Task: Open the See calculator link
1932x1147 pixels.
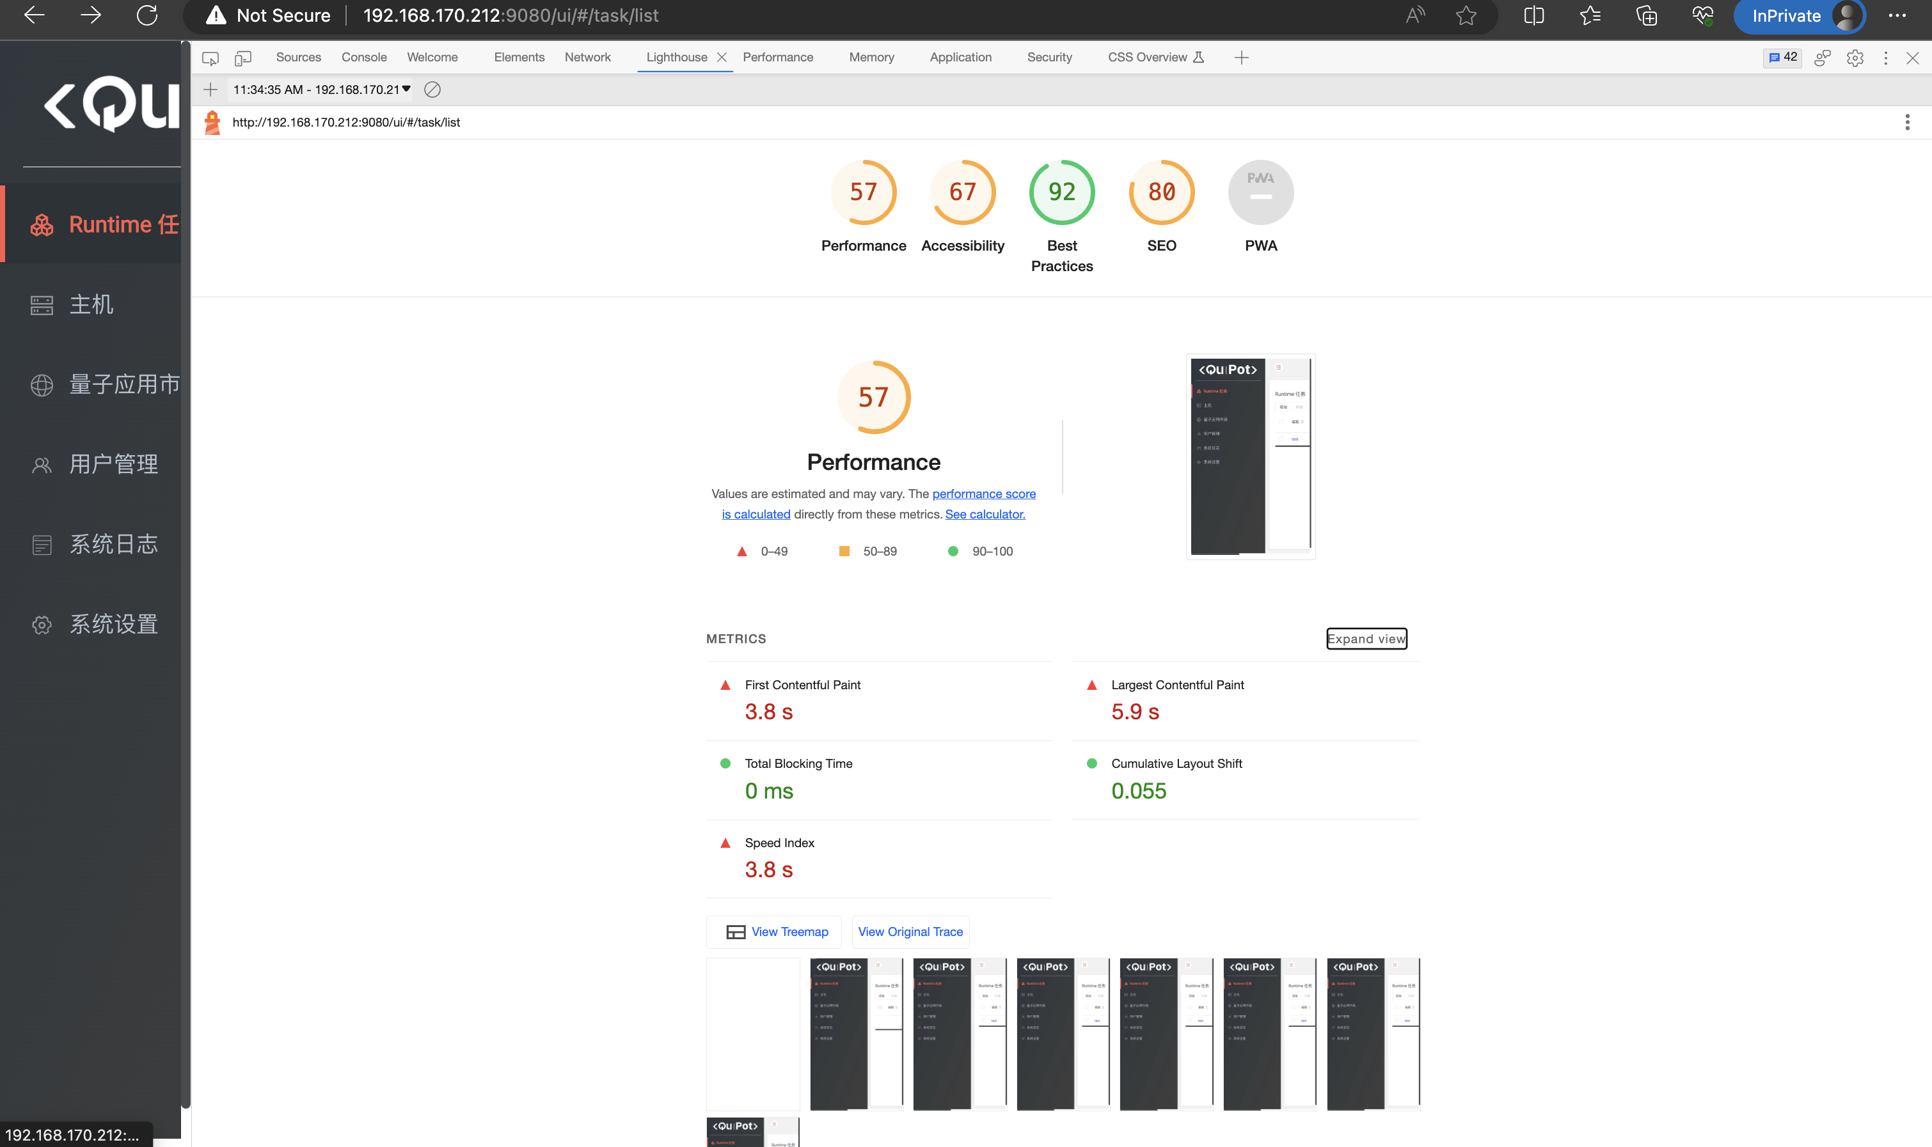Action: coord(985,514)
